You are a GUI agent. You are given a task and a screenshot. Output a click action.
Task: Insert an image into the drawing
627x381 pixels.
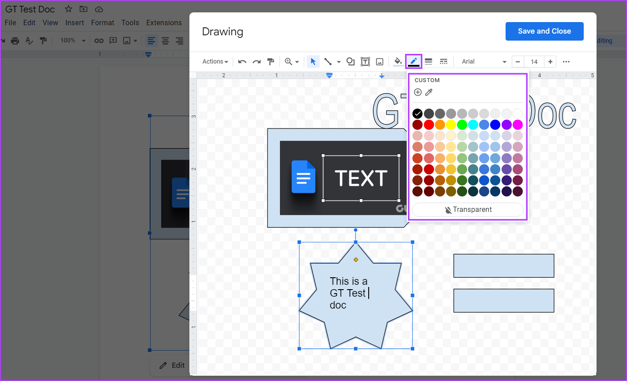379,61
